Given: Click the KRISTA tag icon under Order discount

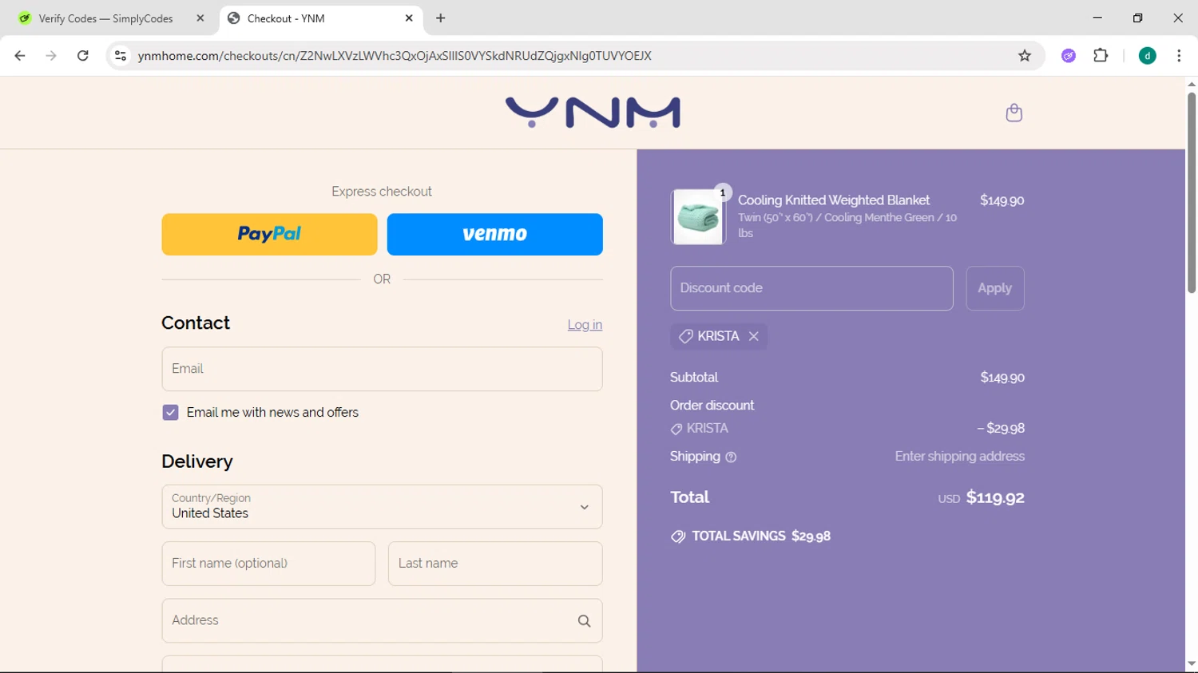Looking at the screenshot, I should [676, 430].
